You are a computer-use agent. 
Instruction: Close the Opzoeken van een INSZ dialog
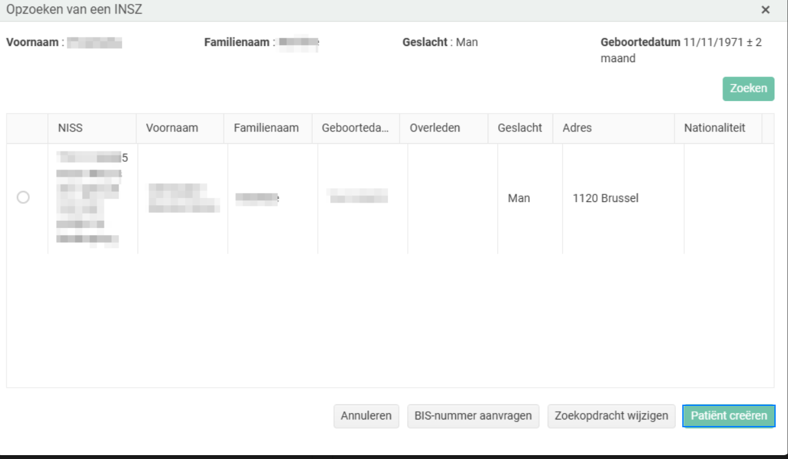click(x=765, y=10)
